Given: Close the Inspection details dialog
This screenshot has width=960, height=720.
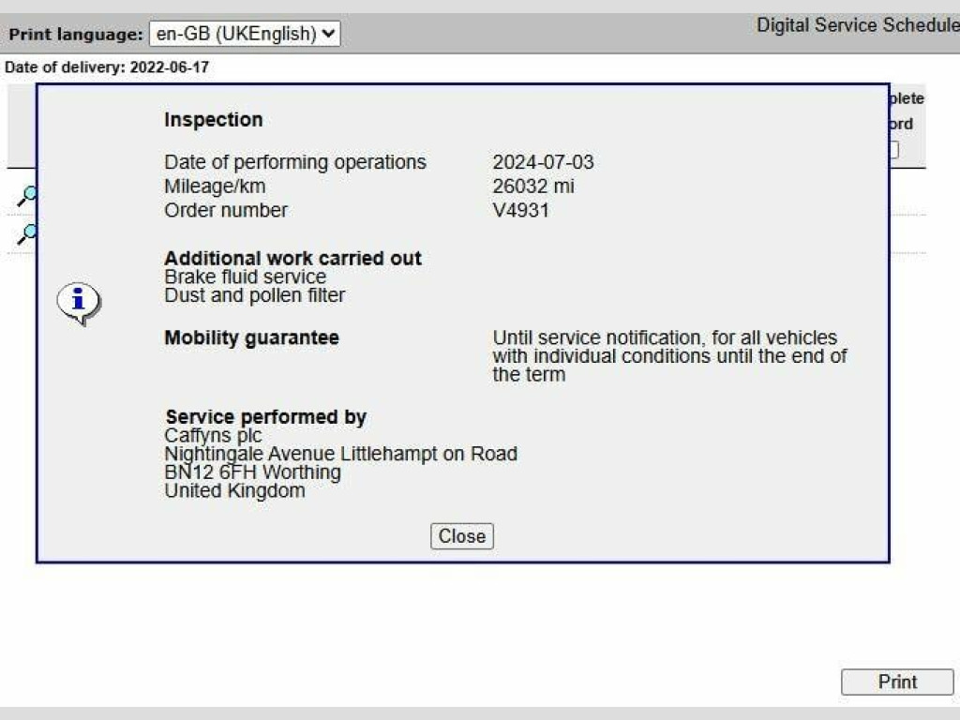Looking at the screenshot, I should [461, 536].
